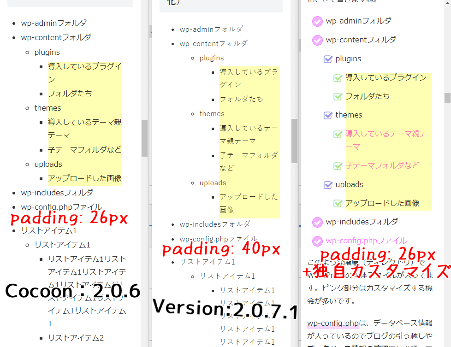Select uploads text in the Cocoon 2.0.6 panel
The image size is (451, 347).
click(48, 164)
